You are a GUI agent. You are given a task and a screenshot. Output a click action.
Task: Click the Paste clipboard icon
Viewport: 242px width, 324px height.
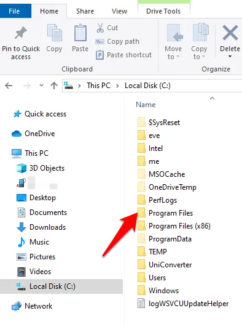80,33
